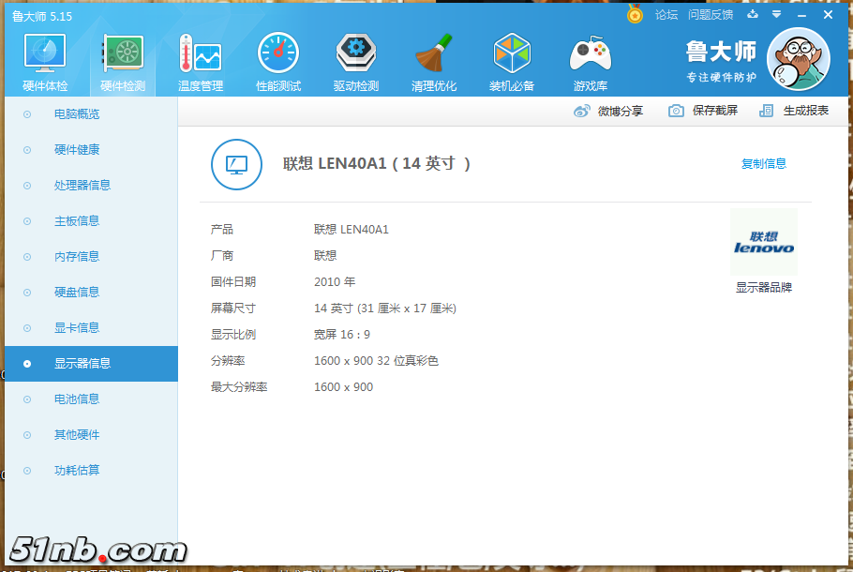Select 电脑概览 in the sidebar
The width and height of the screenshot is (853, 572).
coord(77,114)
